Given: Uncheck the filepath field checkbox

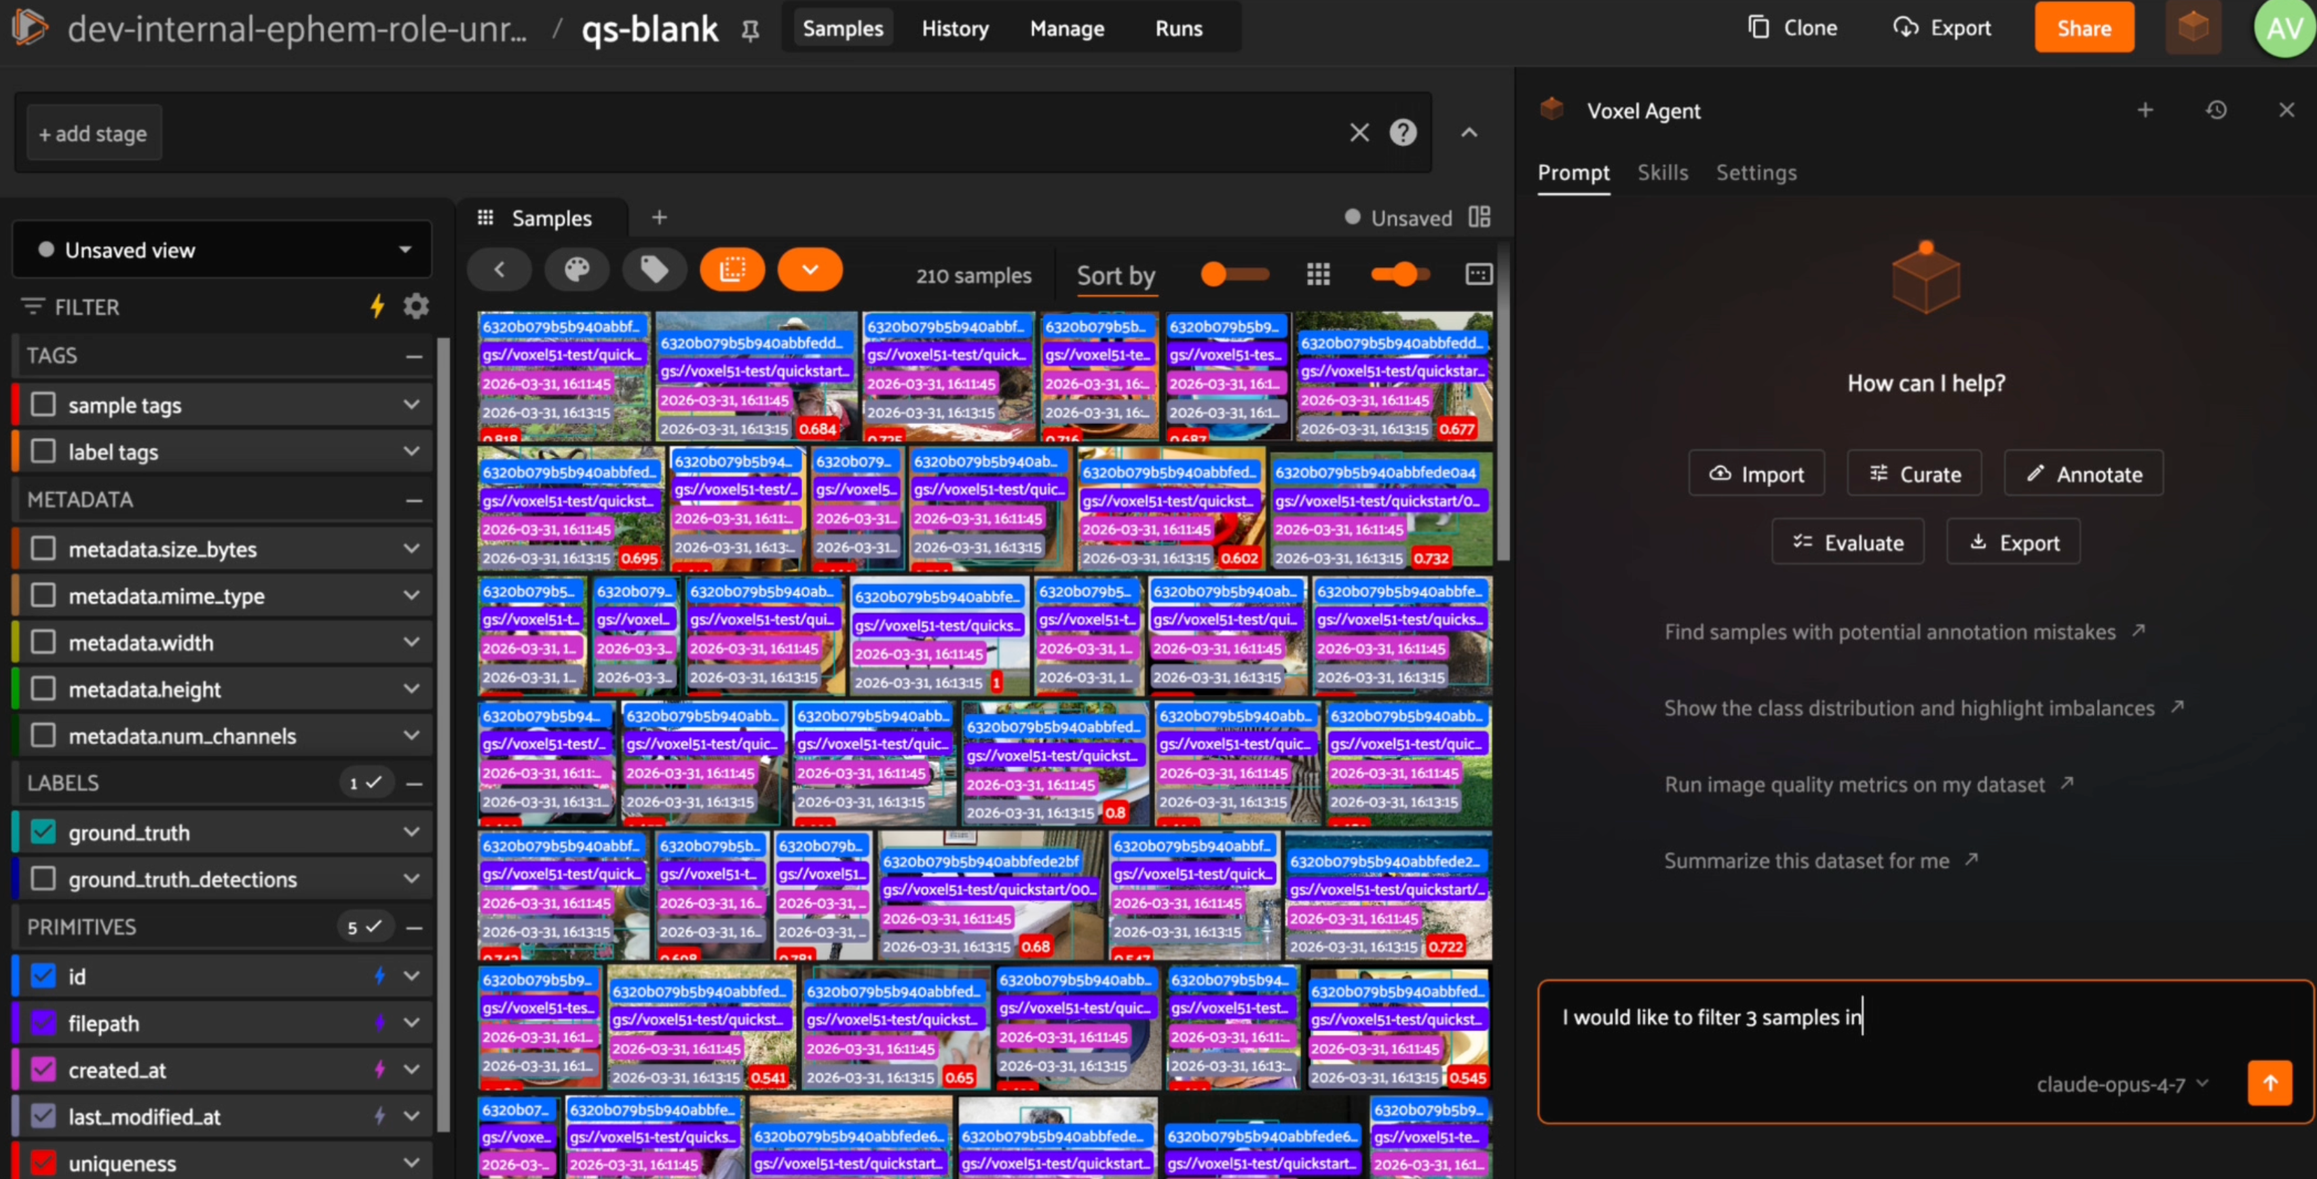Looking at the screenshot, I should tap(43, 1022).
